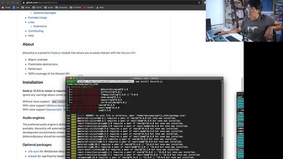Click the browser back arrow
The height and width of the screenshot is (159, 283).
point(3,3)
